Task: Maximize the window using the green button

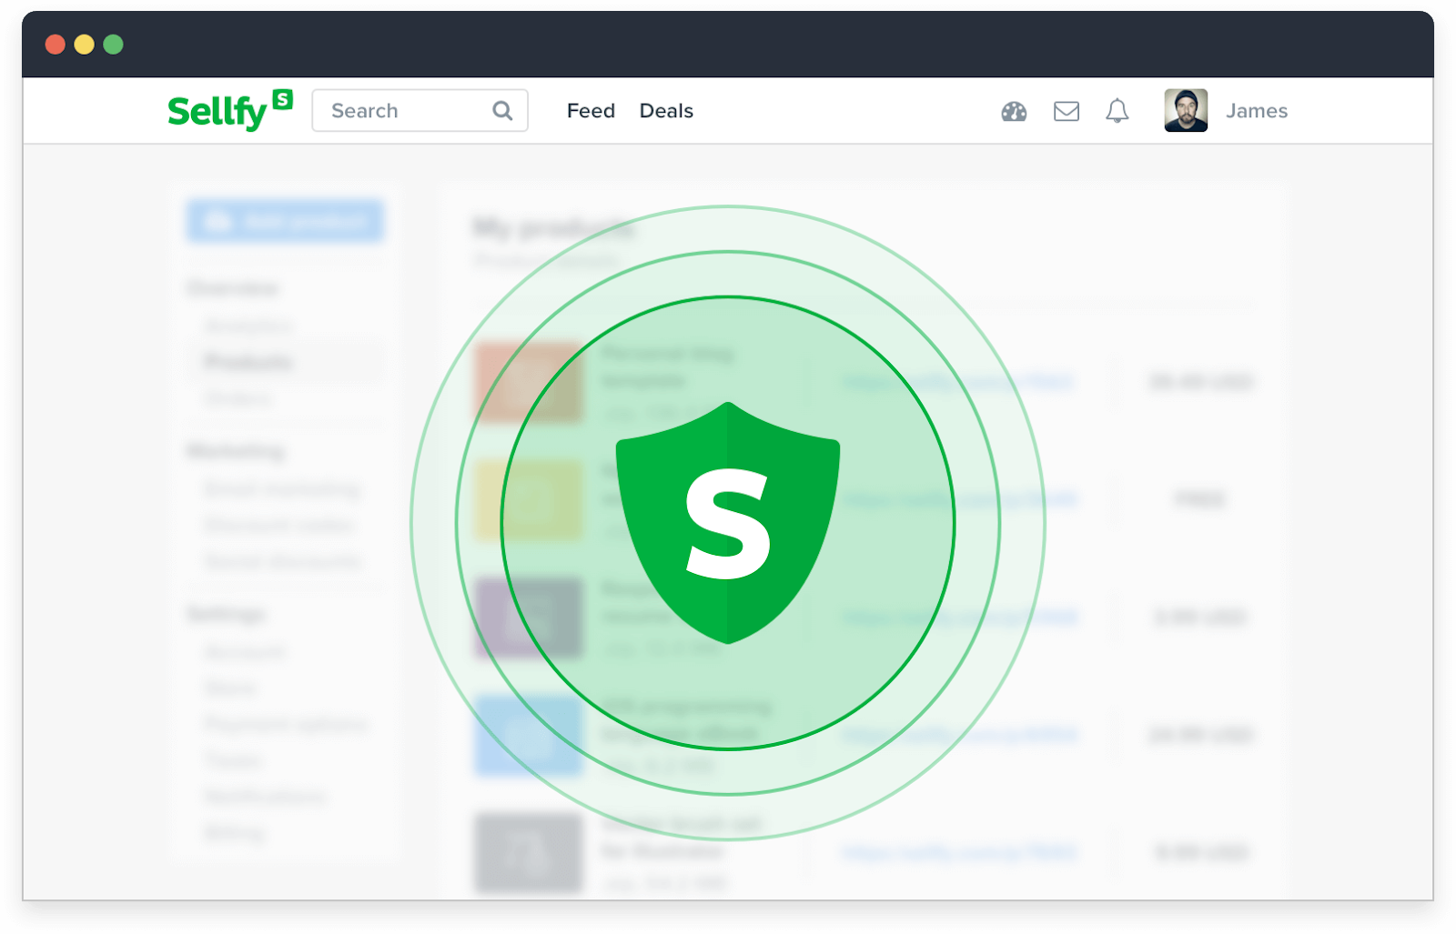Action: pos(114,45)
